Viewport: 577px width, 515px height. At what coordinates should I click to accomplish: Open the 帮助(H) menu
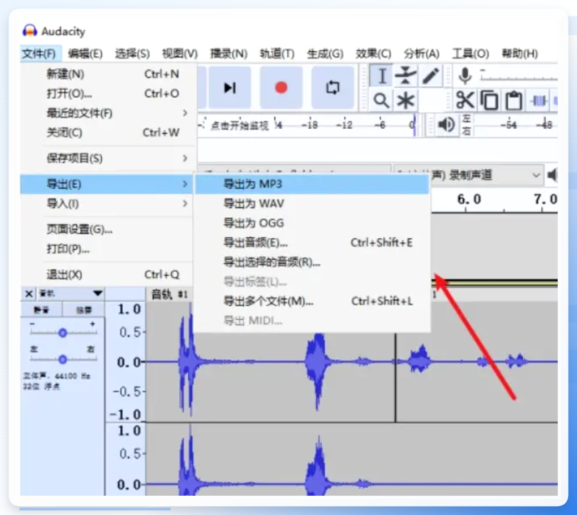[x=520, y=54]
